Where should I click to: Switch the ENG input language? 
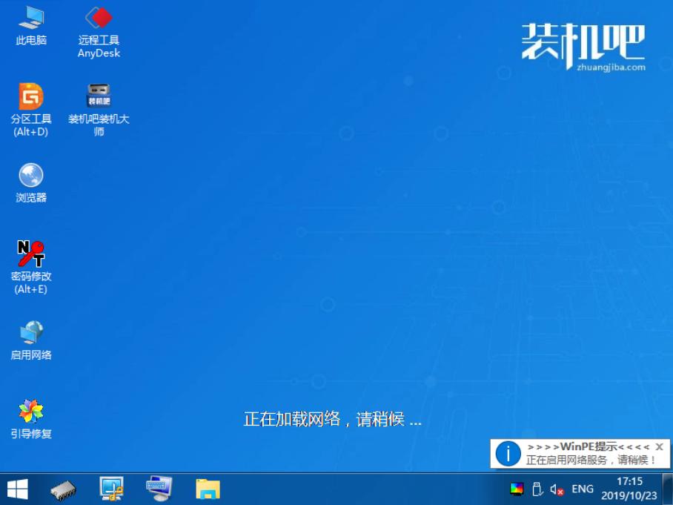point(582,489)
